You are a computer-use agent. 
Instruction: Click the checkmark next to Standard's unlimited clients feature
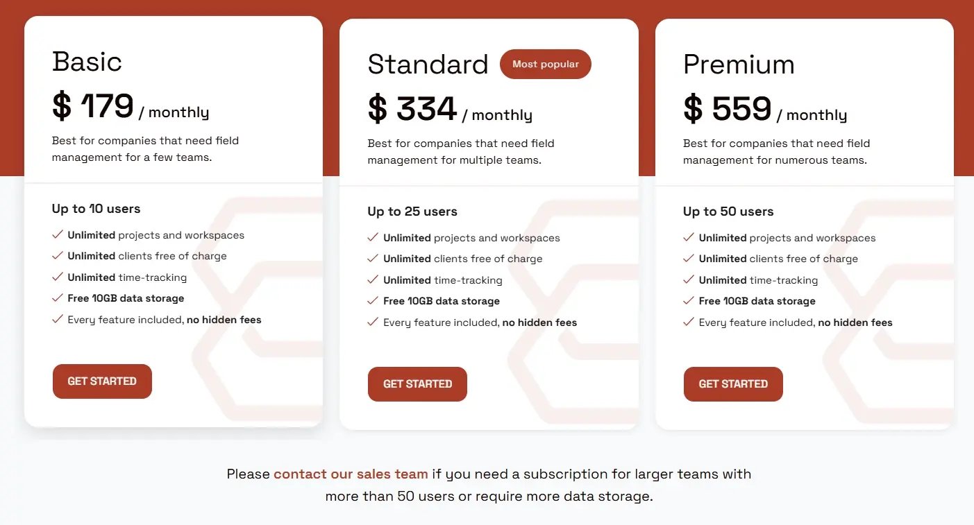coord(373,258)
